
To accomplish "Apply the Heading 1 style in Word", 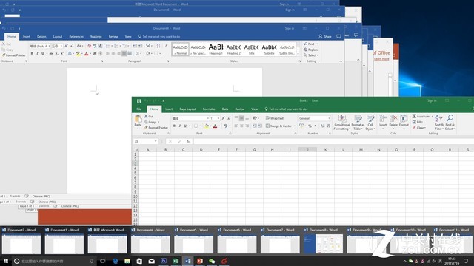I will coord(216,50).
